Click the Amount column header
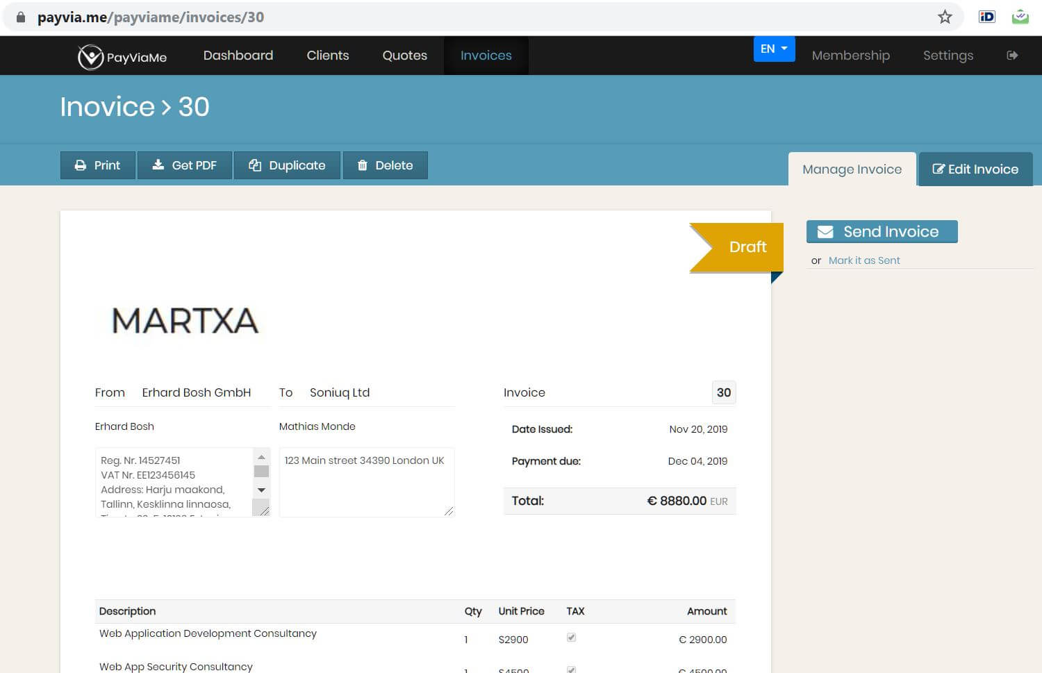 coord(706,611)
